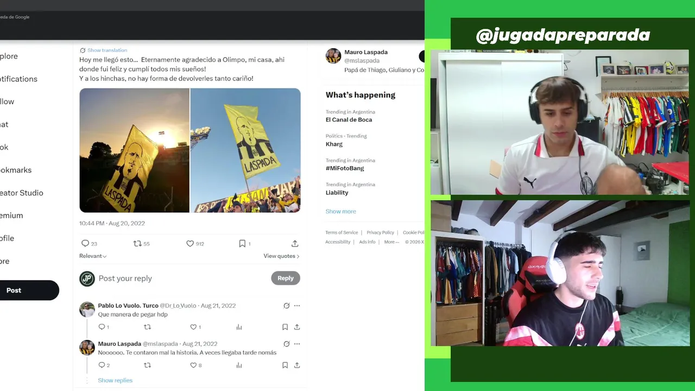Like the main post with 912 likes
This screenshot has height=391, width=695.
pos(190,244)
